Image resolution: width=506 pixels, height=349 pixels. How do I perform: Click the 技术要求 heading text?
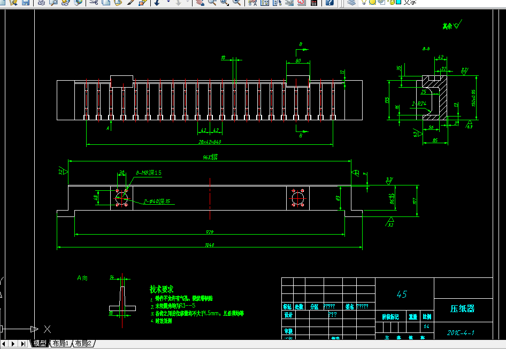point(162,289)
